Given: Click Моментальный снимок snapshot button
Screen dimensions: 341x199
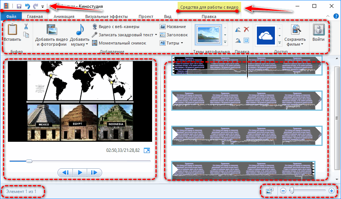Looking at the screenshot, I should pyautogui.click(x=118, y=43).
